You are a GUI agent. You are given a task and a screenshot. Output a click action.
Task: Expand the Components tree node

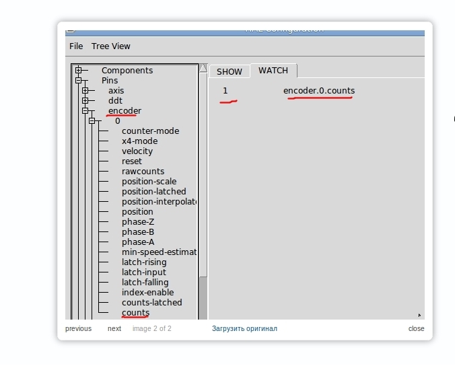pyautogui.click(x=78, y=70)
